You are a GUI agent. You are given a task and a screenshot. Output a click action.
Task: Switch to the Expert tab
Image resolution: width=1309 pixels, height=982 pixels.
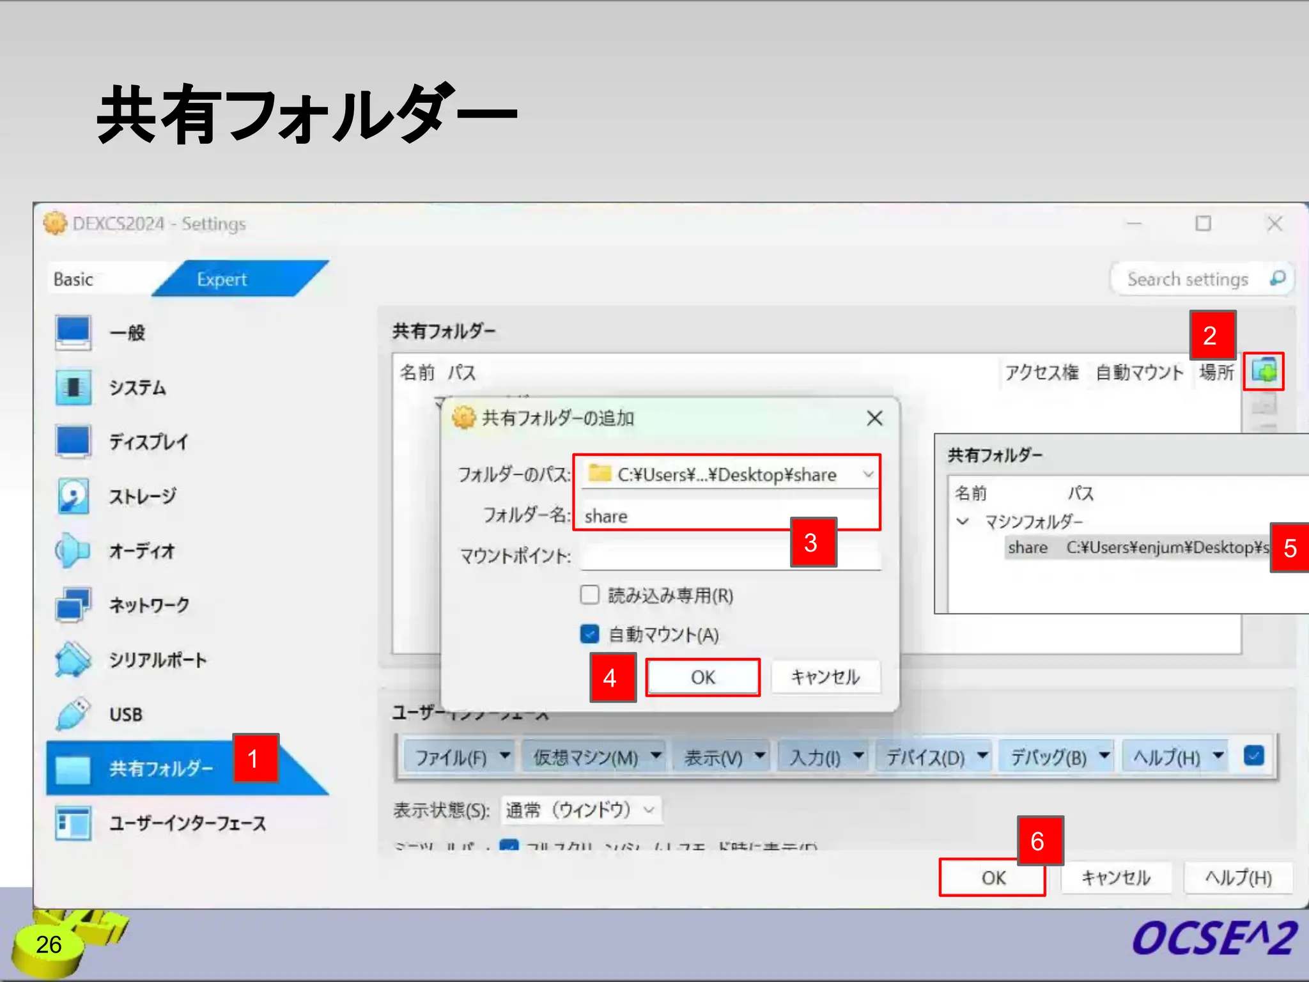(x=221, y=279)
